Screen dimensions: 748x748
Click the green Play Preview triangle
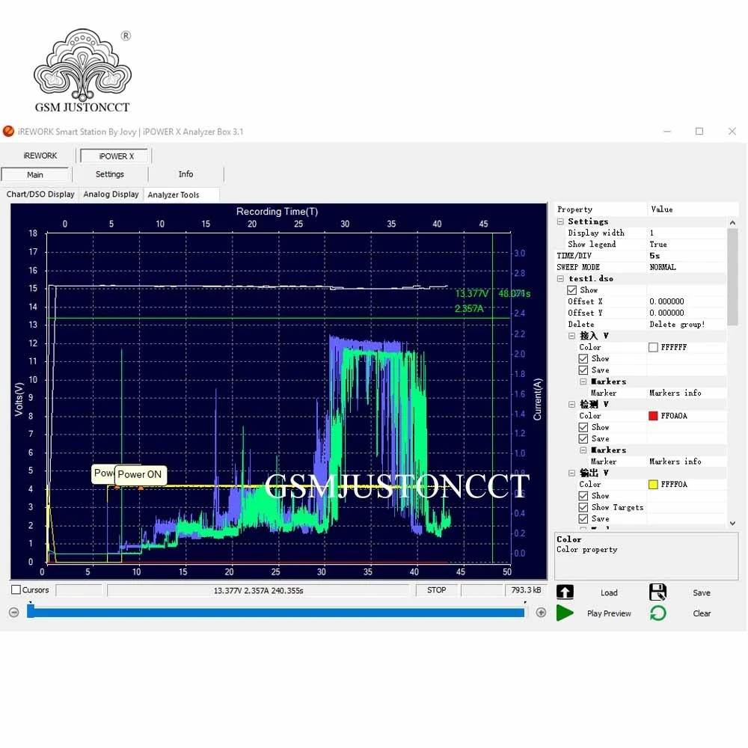[565, 613]
